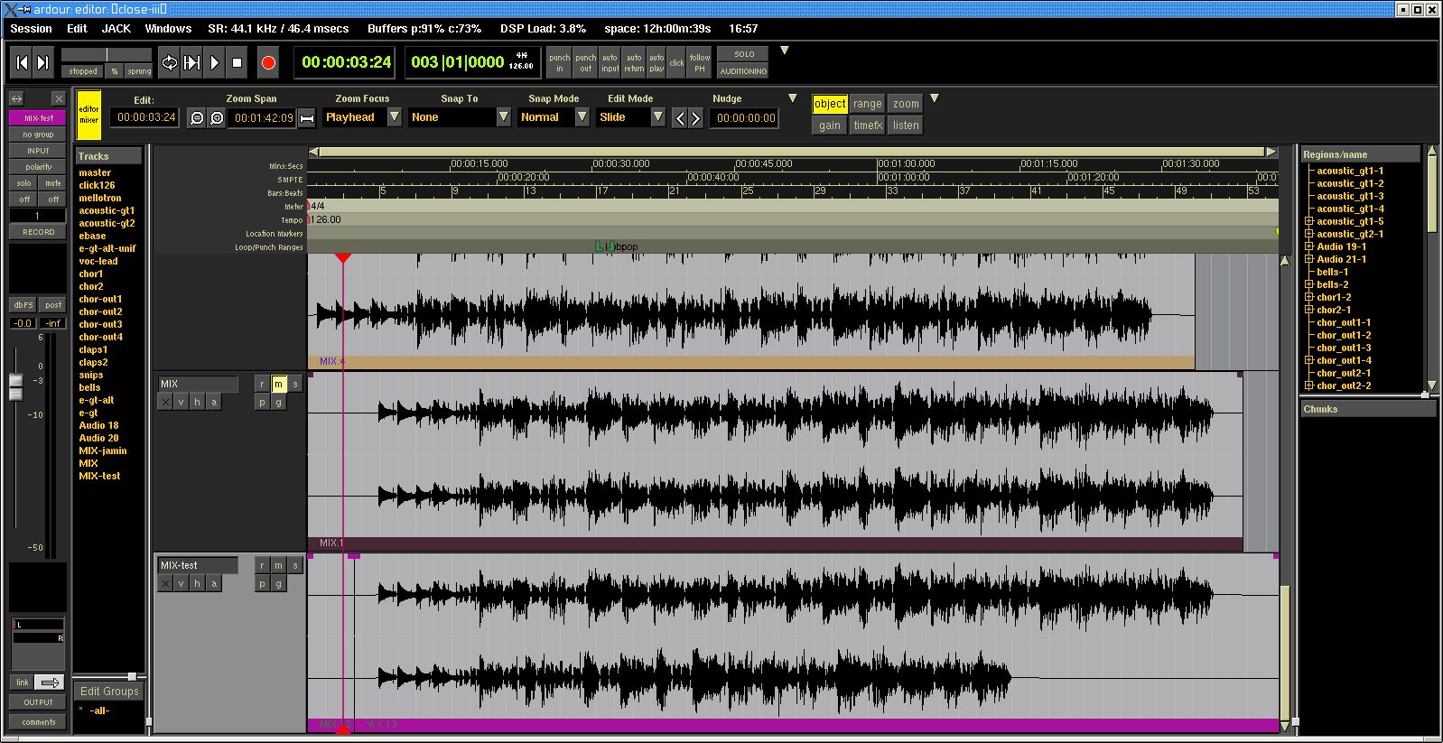
Task: Stop transport with the stop button
Action: [237, 62]
